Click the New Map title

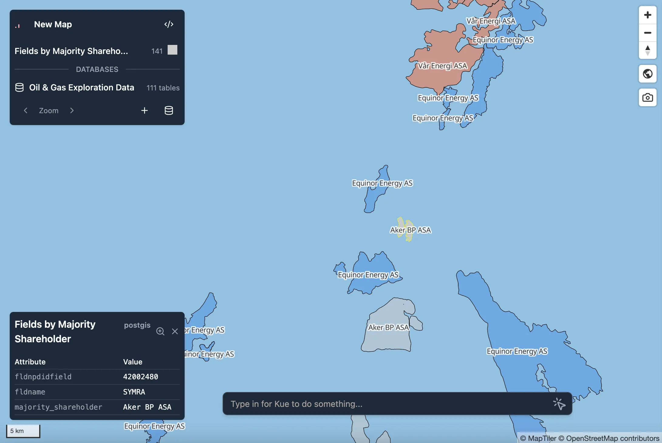[x=53, y=24]
